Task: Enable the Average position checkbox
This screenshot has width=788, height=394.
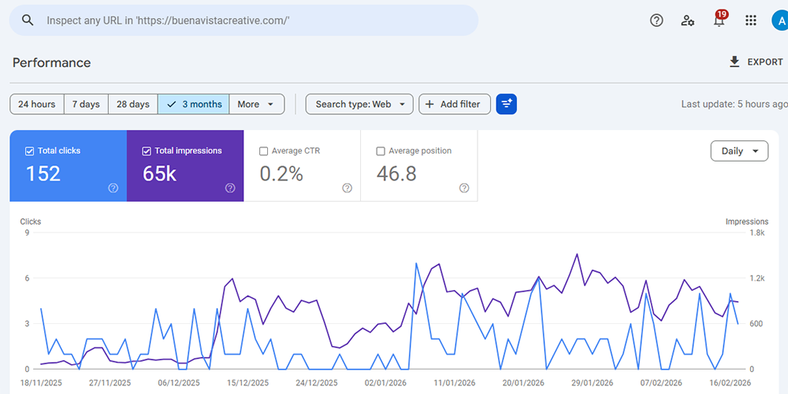Action: (381, 151)
